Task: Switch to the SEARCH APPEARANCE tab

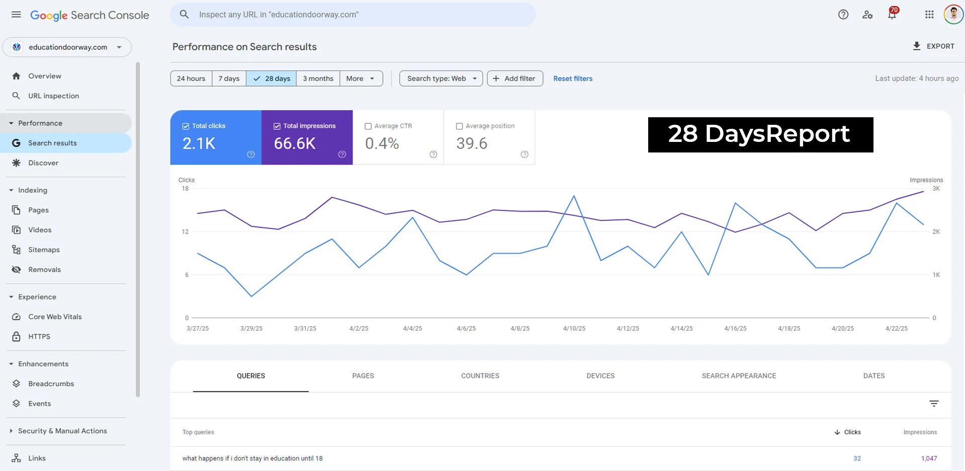Action: [x=739, y=376]
